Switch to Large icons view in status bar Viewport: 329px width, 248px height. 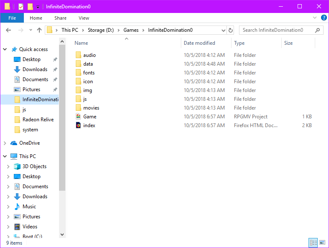tap(322, 243)
